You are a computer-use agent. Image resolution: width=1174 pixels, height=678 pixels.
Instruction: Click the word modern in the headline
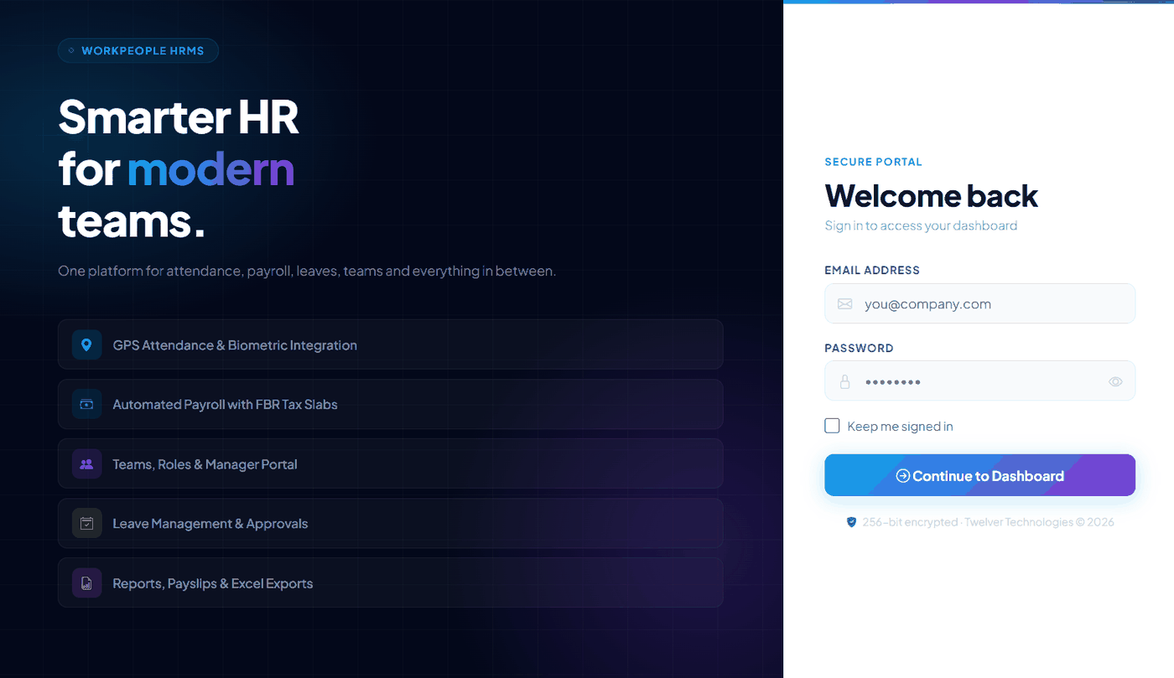[210, 168]
